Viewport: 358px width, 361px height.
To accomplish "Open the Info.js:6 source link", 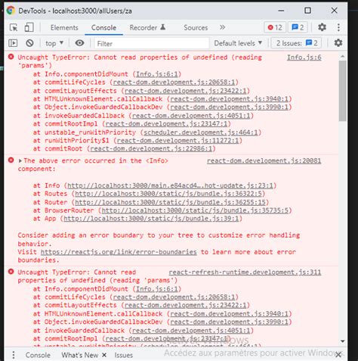I will pyautogui.click(x=304, y=58).
